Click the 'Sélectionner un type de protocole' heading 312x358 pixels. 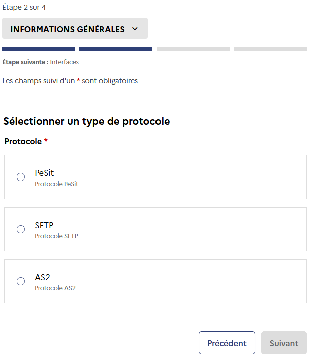86,121
